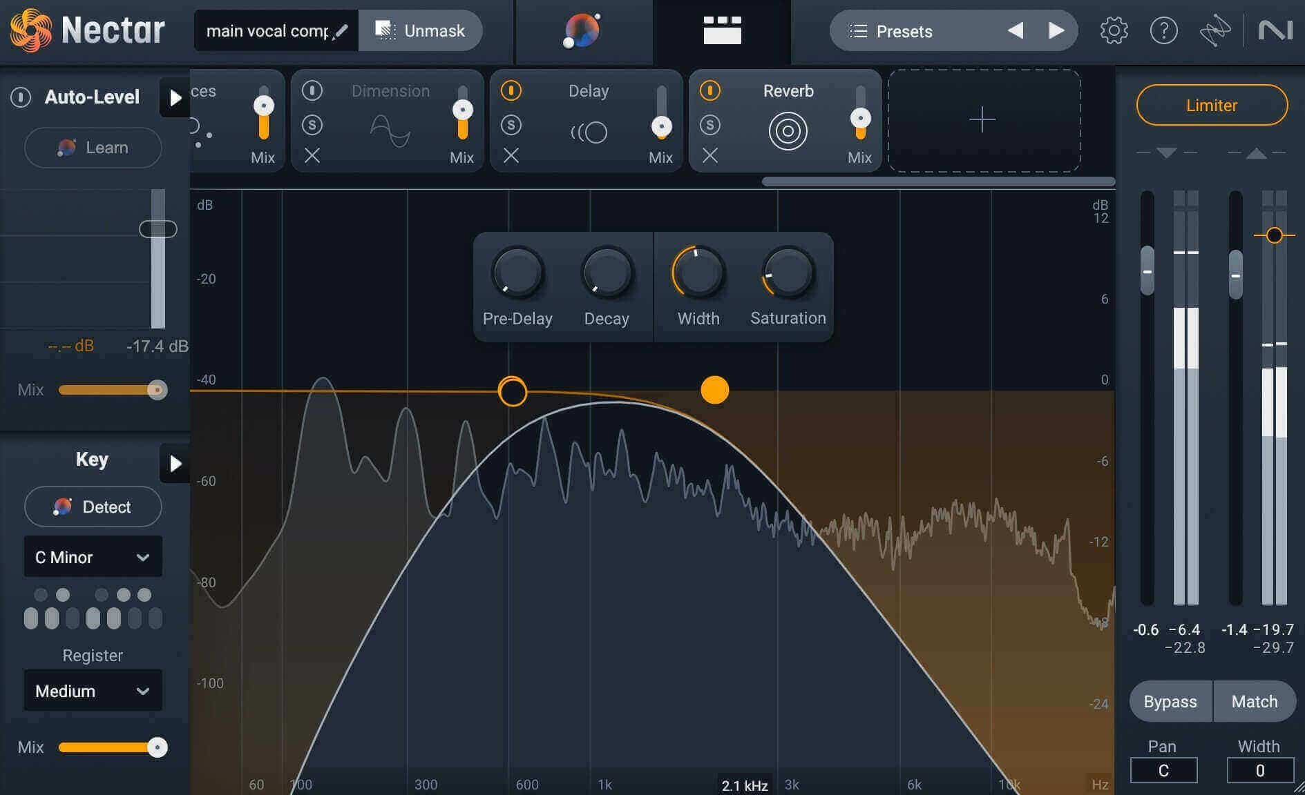Click the Width knob in Reverb
This screenshot has width=1305, height=795.
click(x=698, y=273)
